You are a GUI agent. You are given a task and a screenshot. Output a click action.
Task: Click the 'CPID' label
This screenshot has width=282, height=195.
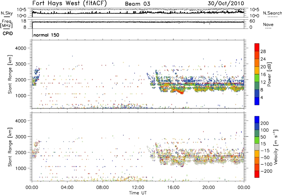click(8, 33)
